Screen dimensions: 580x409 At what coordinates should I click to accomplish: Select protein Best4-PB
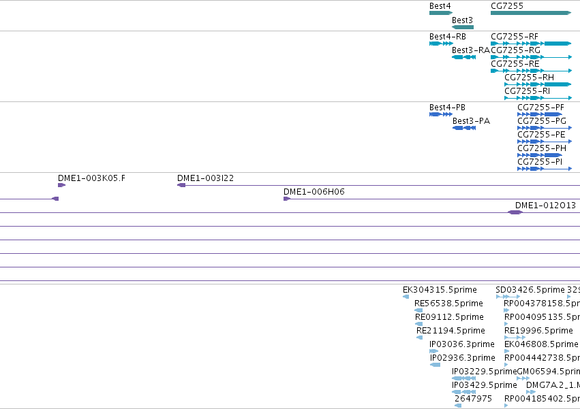(447, 108)
